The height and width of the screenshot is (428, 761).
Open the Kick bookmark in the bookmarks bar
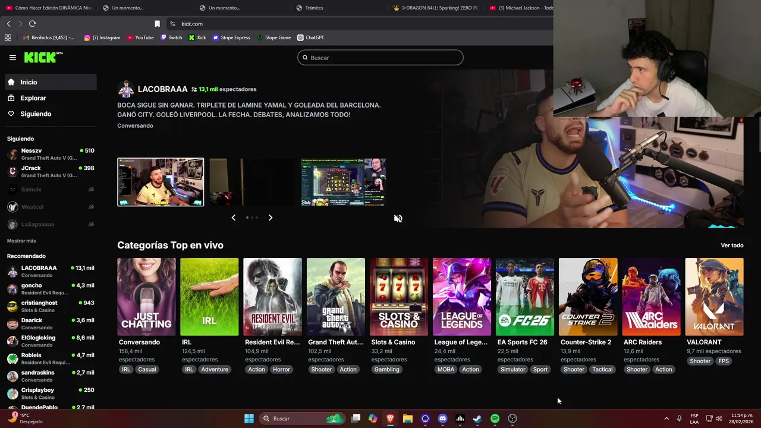(197, 37)
